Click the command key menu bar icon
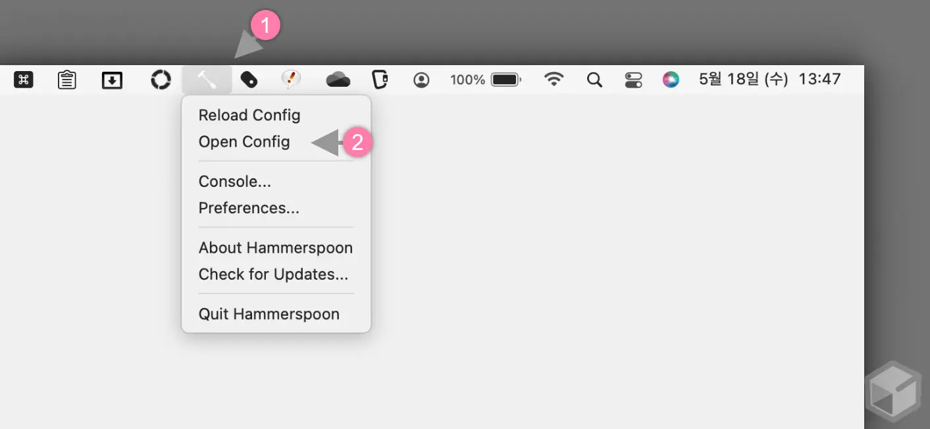Screen dimensions: 930x429 [x=23, y=79]
